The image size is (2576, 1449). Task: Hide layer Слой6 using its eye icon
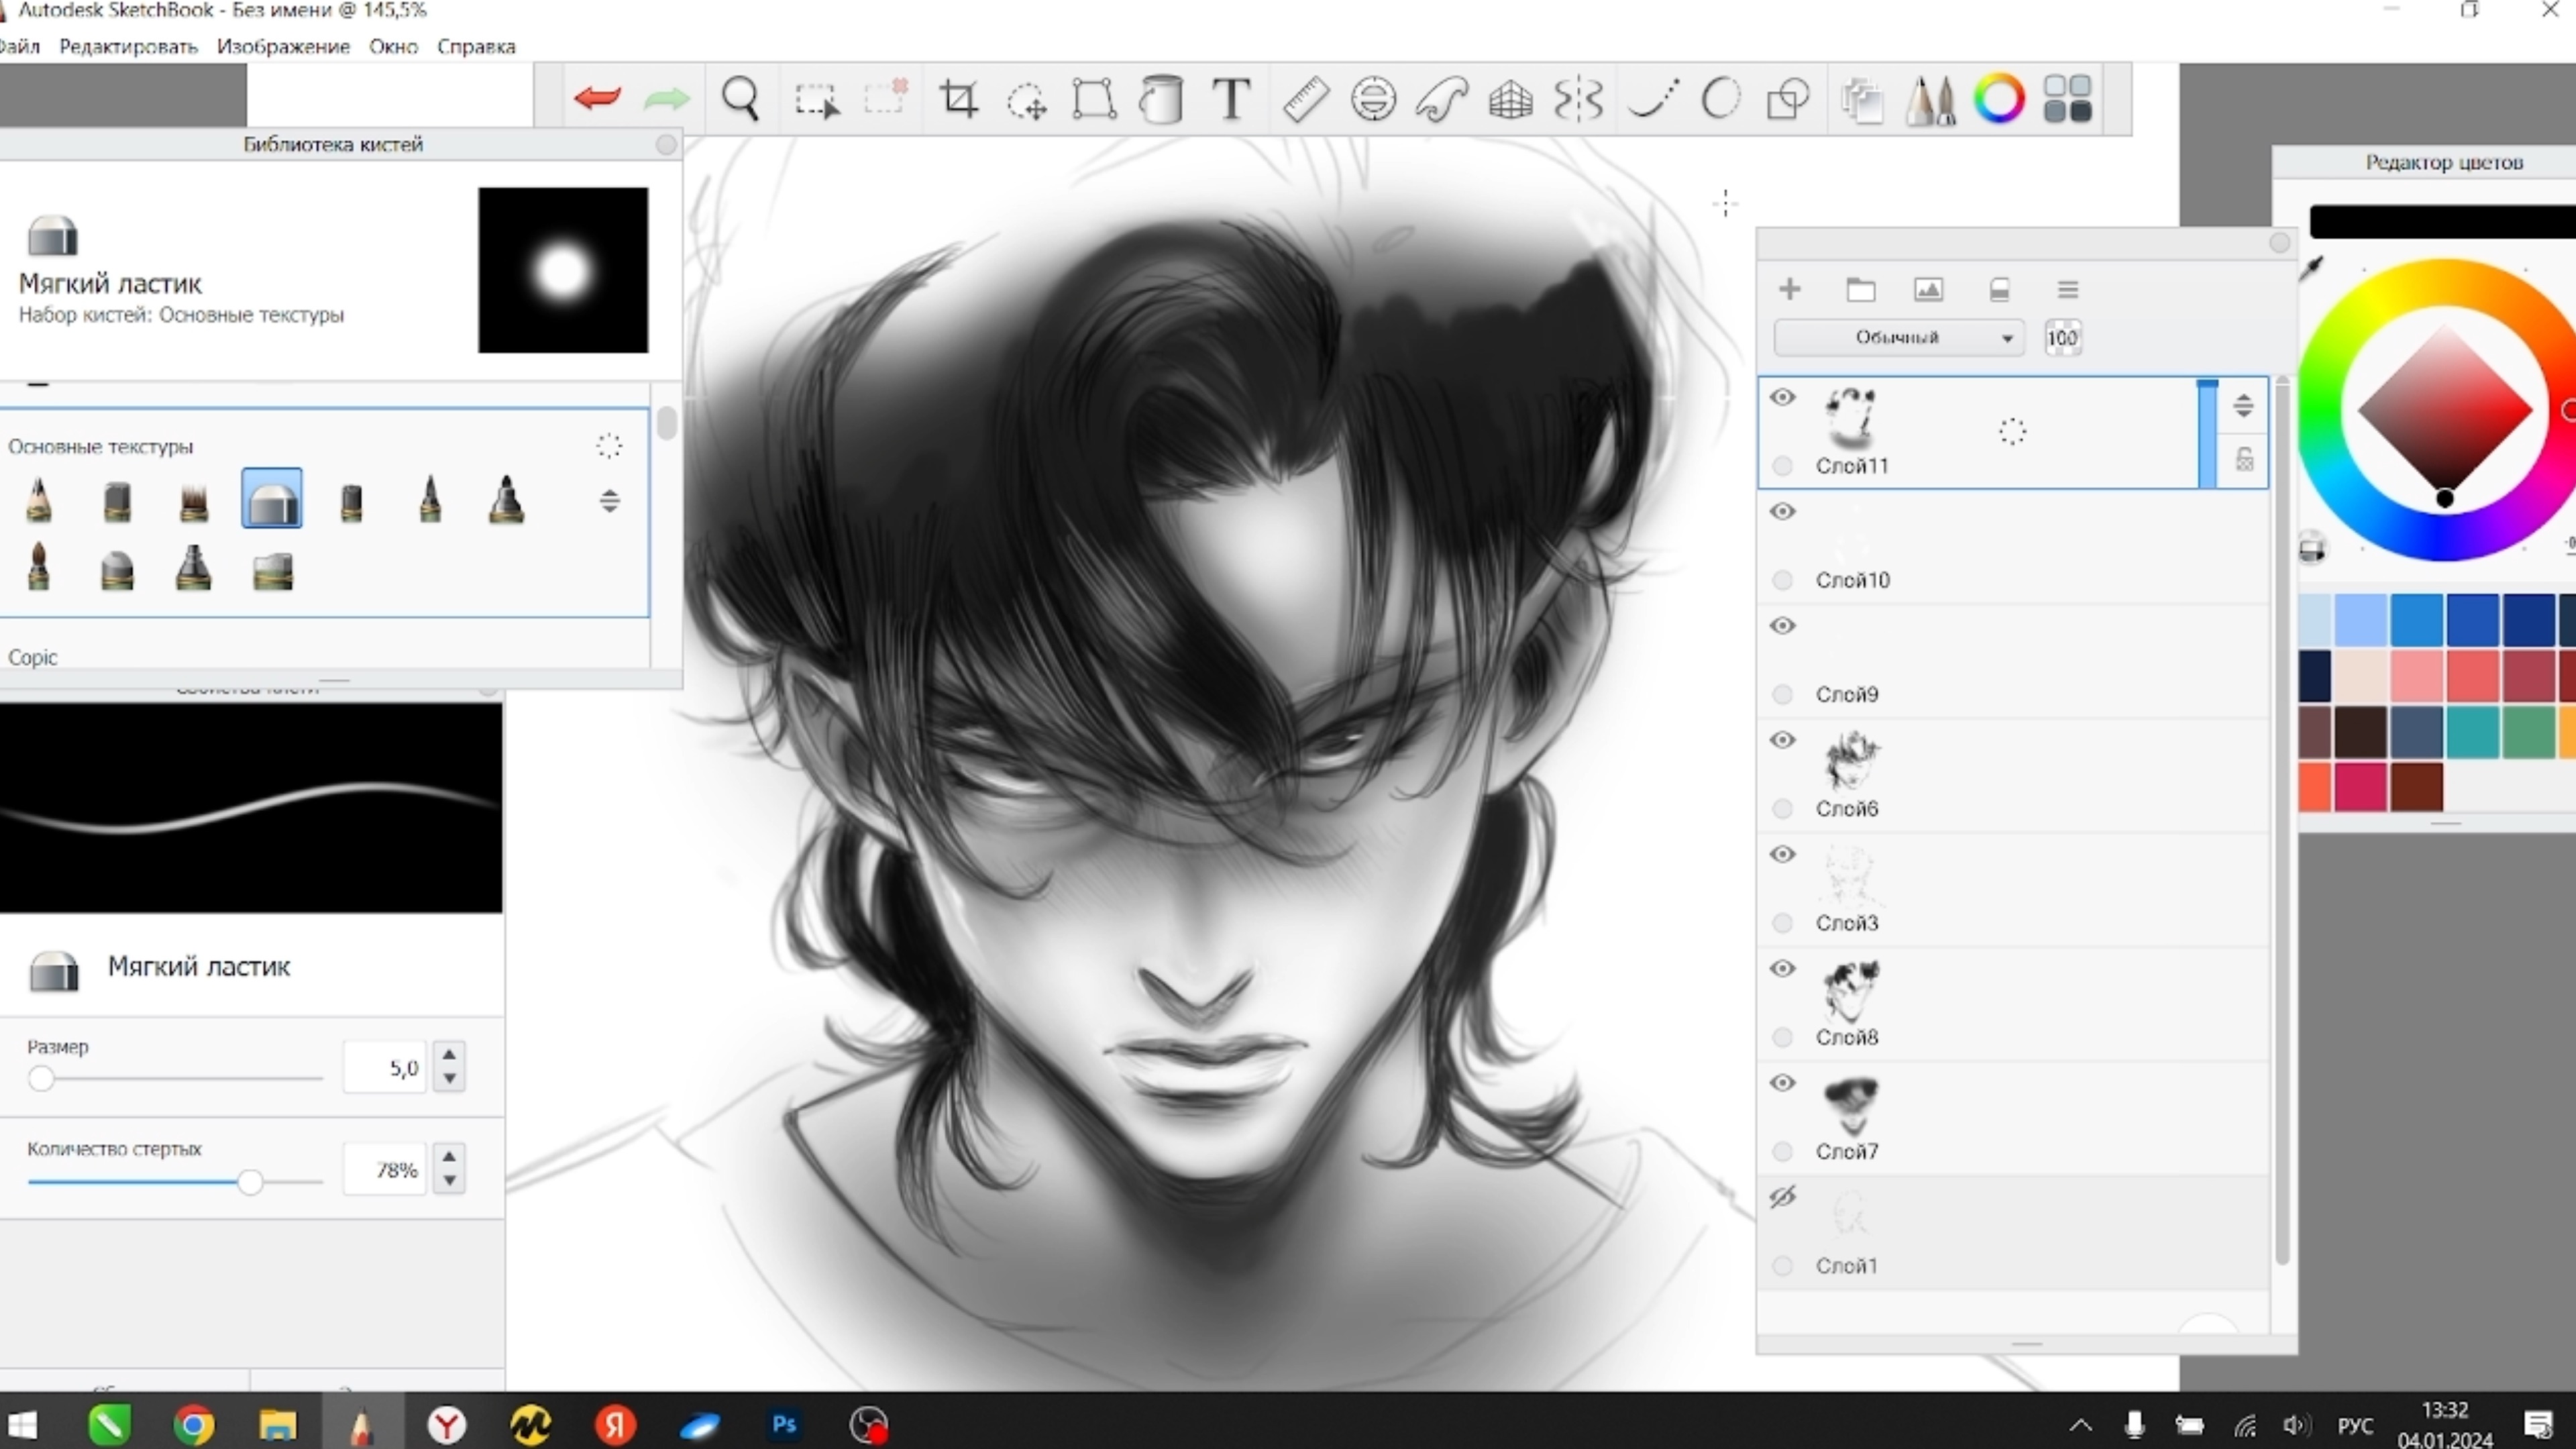point(1783,740)
